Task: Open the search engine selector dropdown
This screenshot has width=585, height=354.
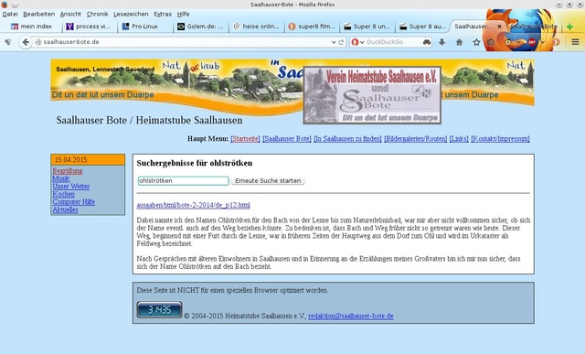Action: [362, 42]
